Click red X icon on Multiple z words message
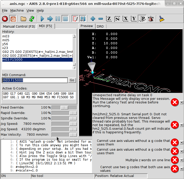This screenshot has width=184, height=179. (x=175, y=160)
